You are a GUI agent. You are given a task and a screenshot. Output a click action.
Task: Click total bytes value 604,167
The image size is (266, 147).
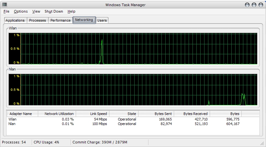click(233, 124)
